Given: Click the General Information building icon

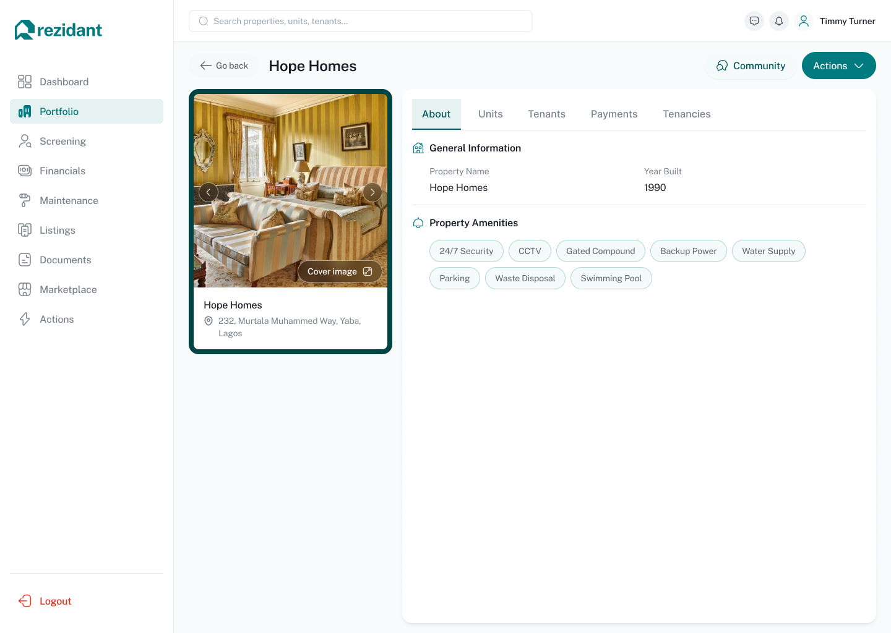Looking at the screenshot, I should pos(418,148).
